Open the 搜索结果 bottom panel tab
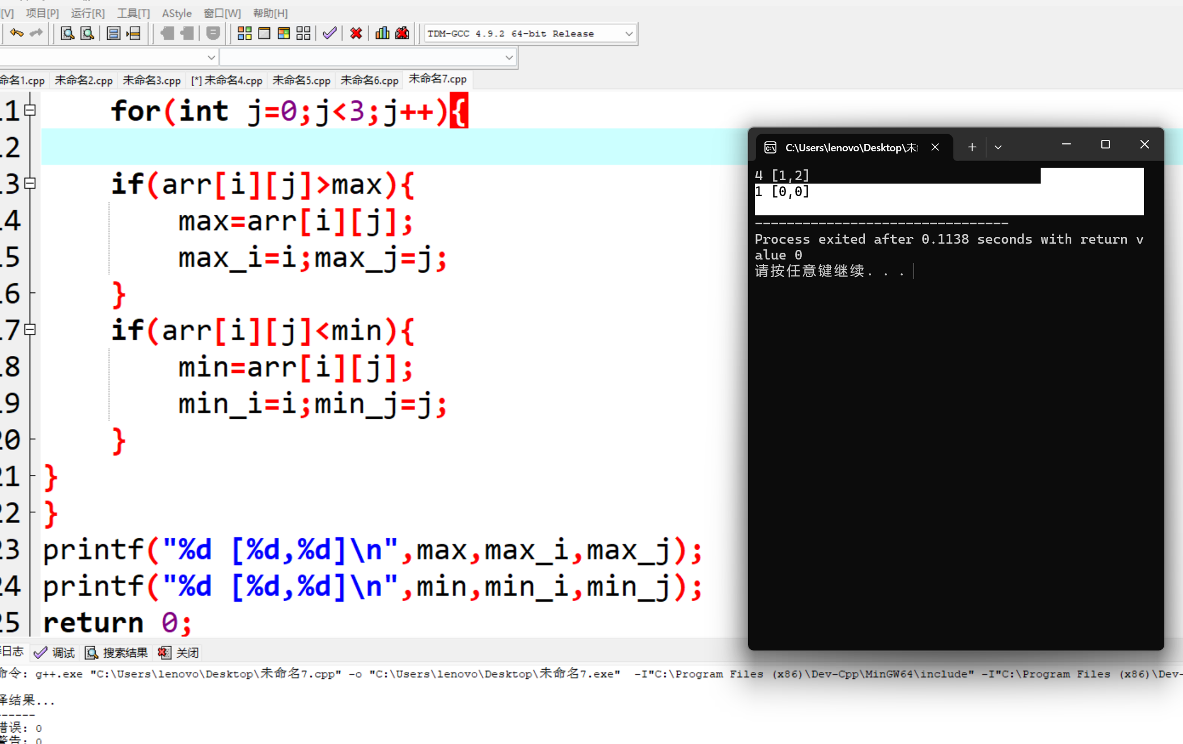Viewport: 1183px width, 744px height. point(117,653)
